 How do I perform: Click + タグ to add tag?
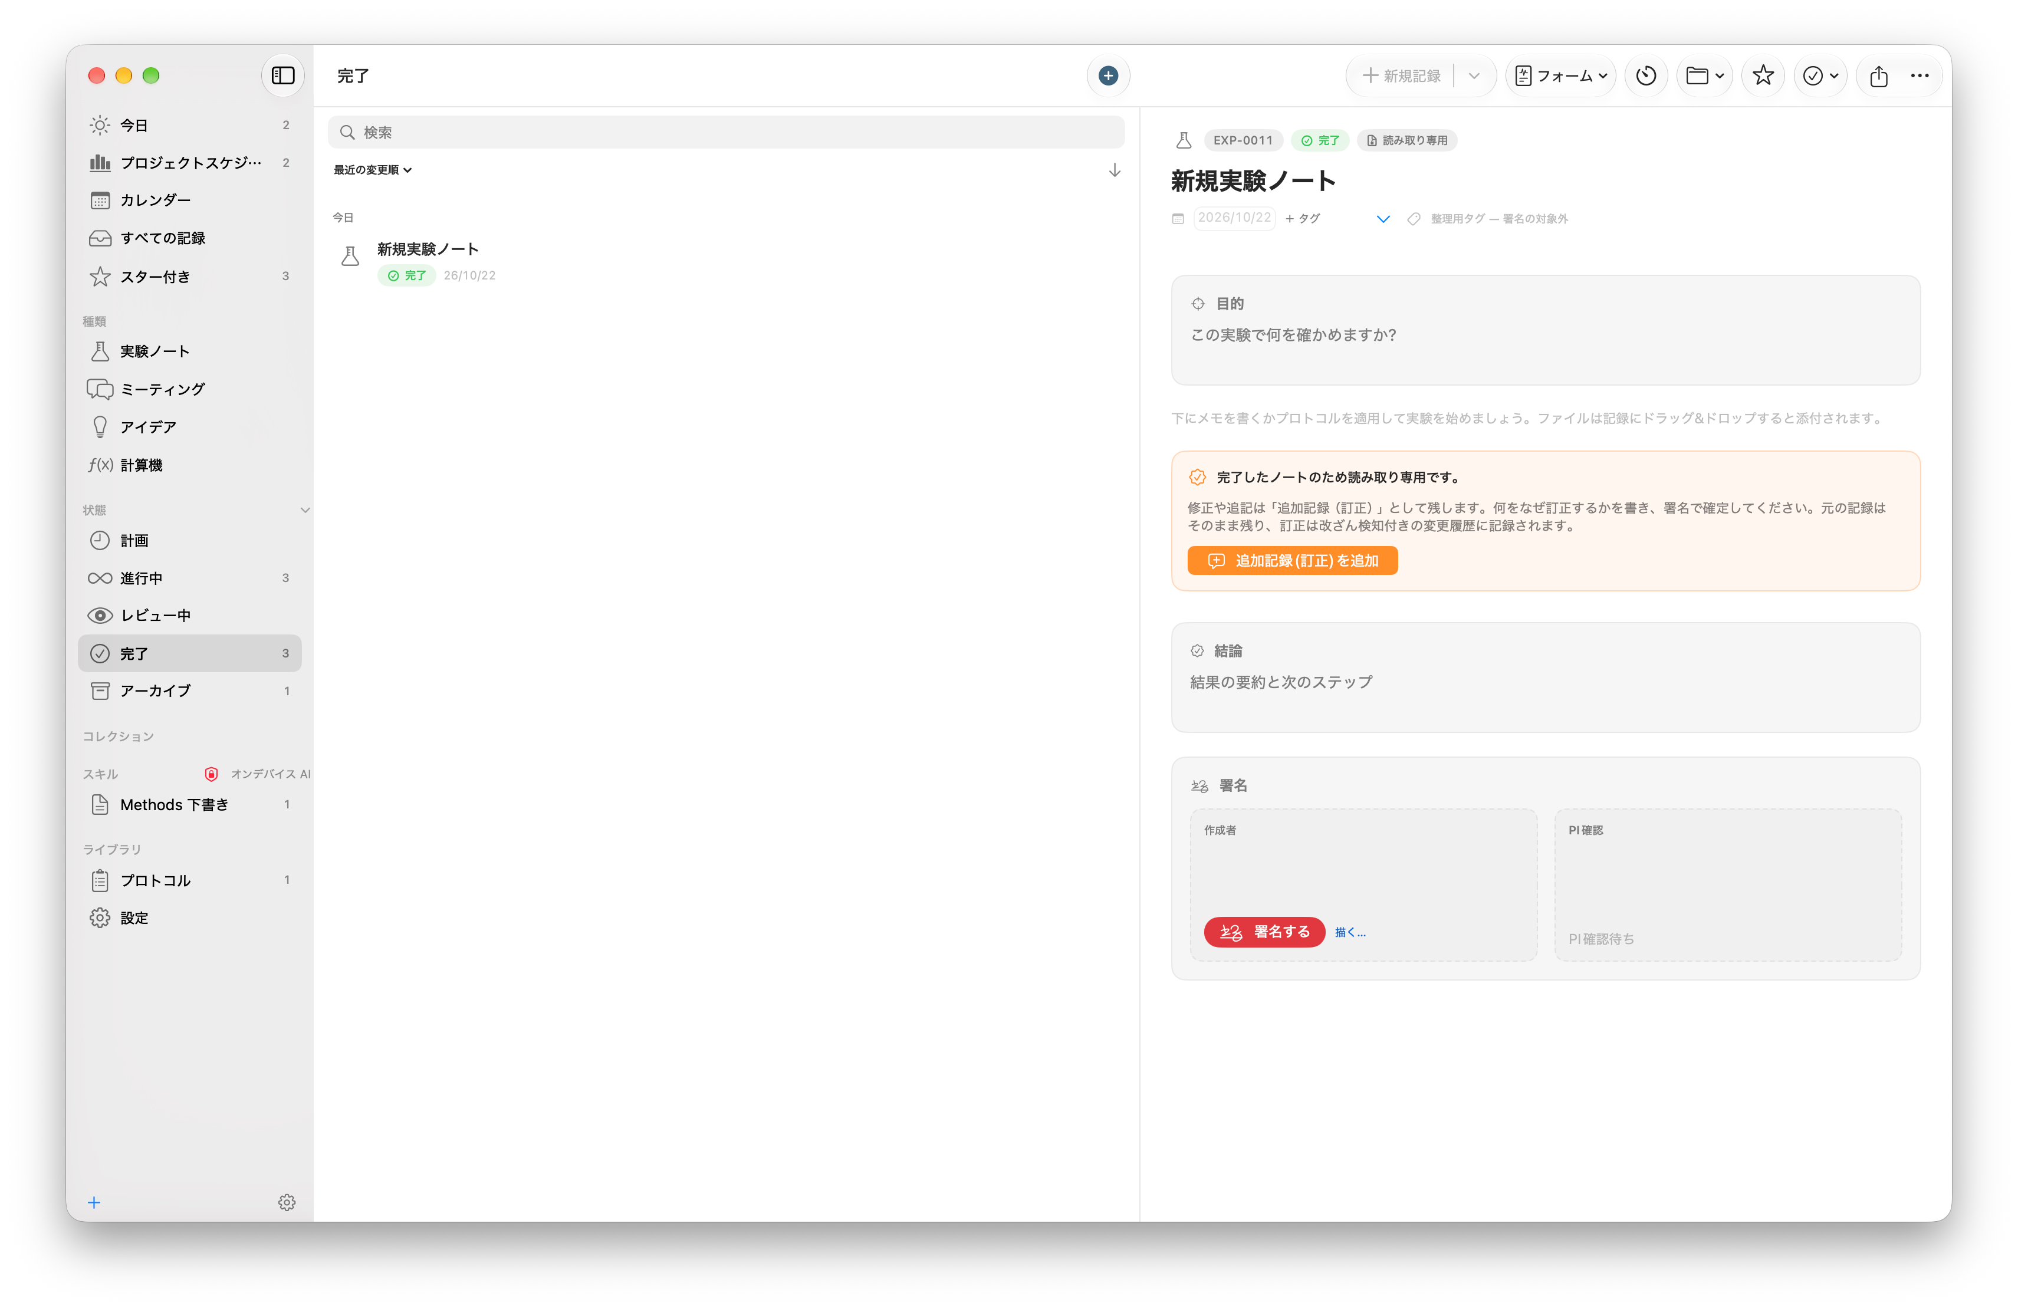click(1303, 218)
